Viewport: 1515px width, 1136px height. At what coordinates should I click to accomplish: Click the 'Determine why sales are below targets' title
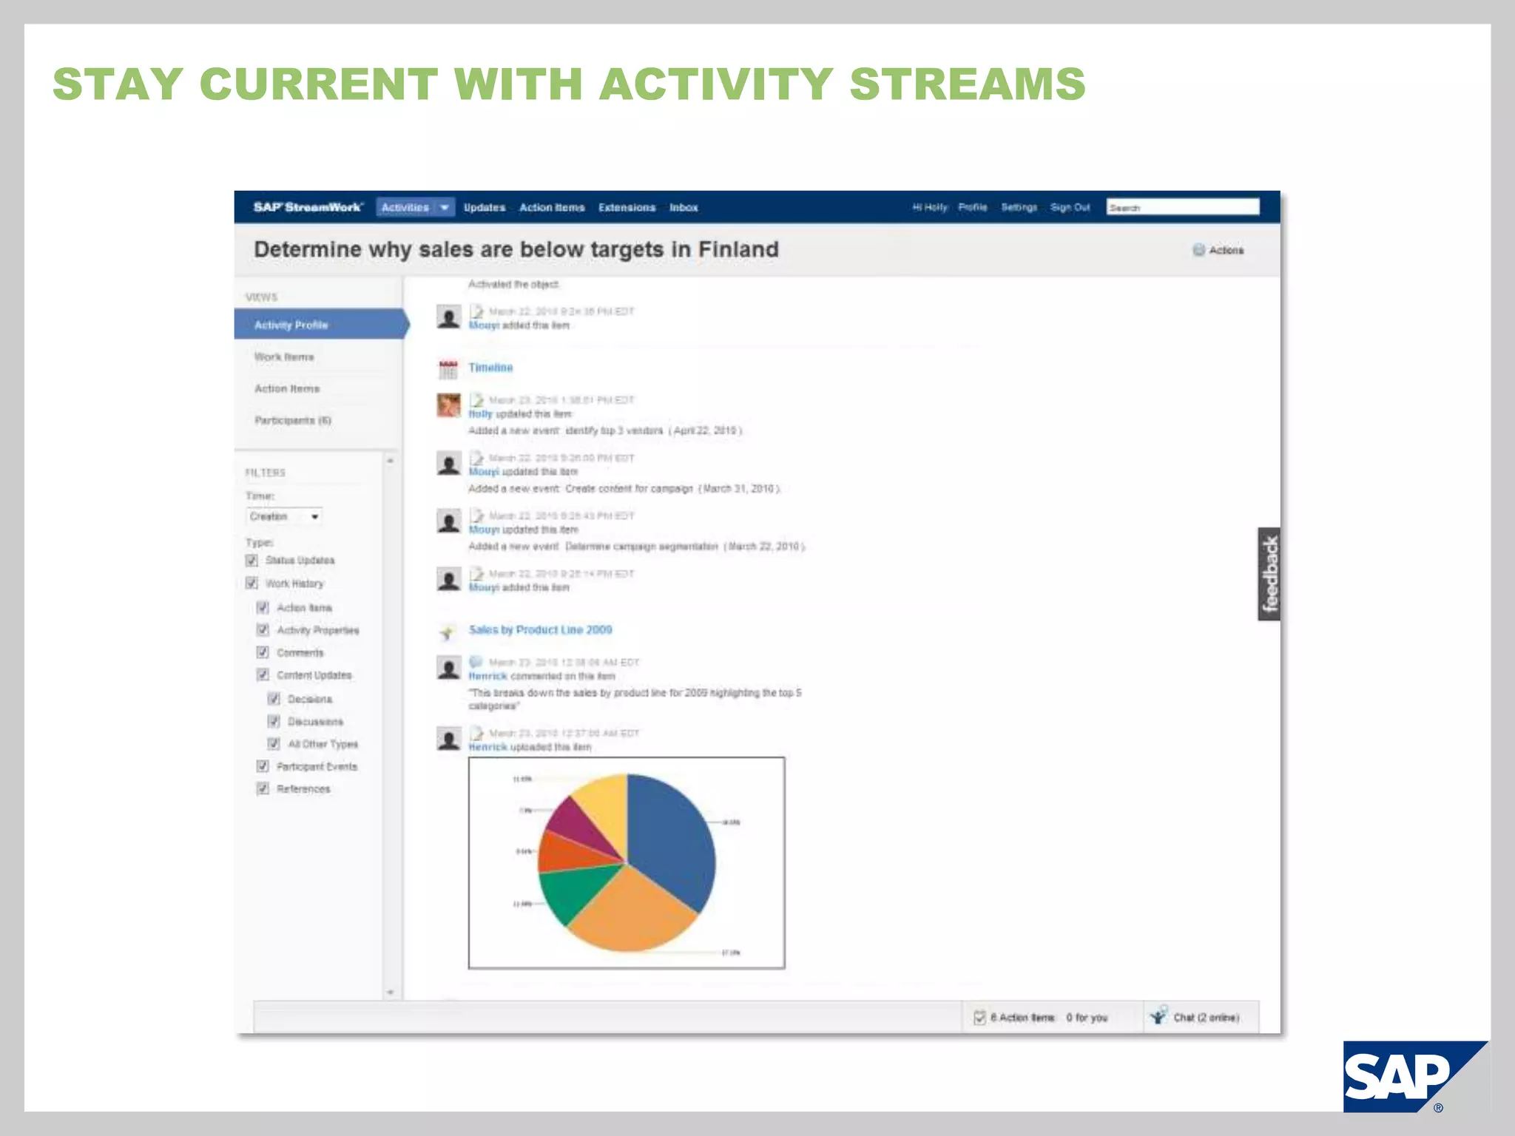coord(516,249)
